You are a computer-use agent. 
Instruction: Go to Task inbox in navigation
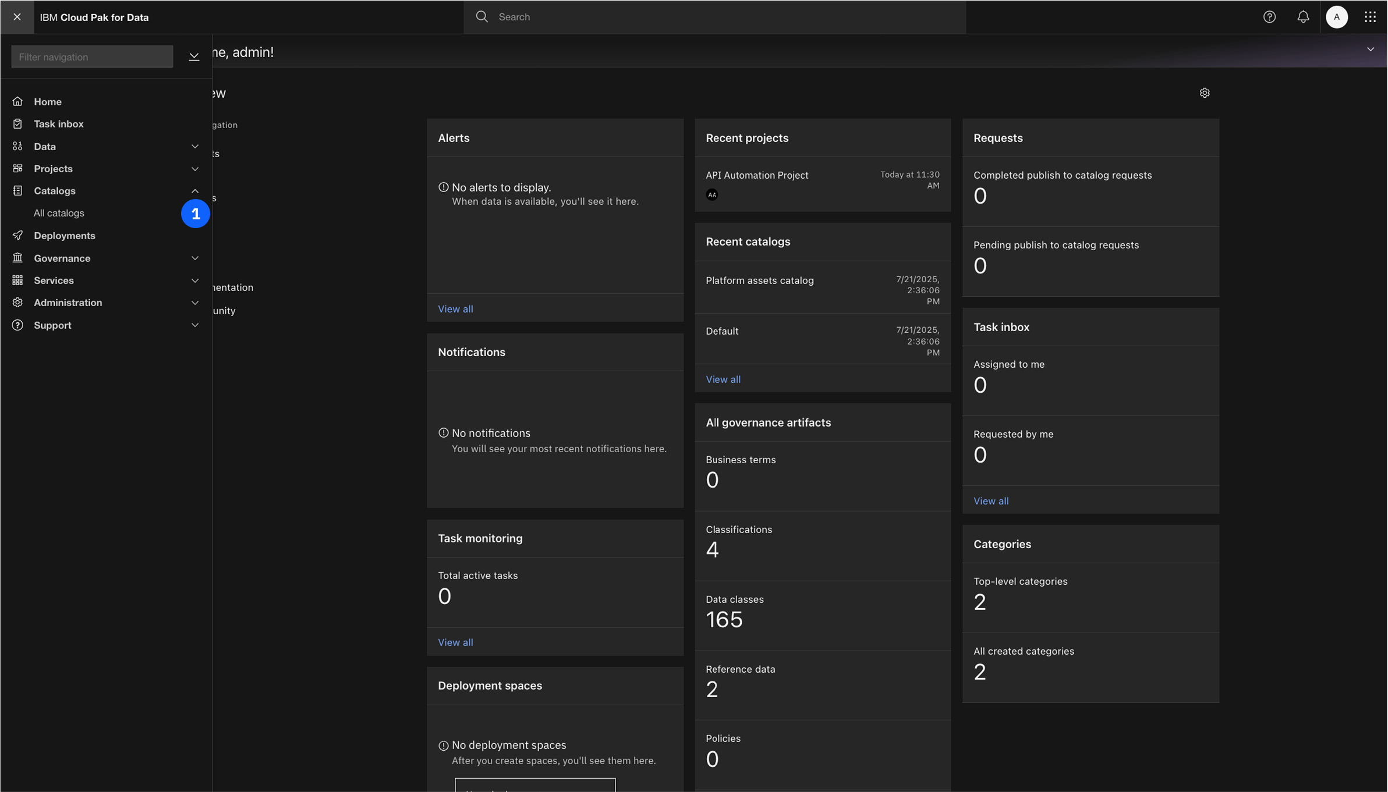point(58,124)
